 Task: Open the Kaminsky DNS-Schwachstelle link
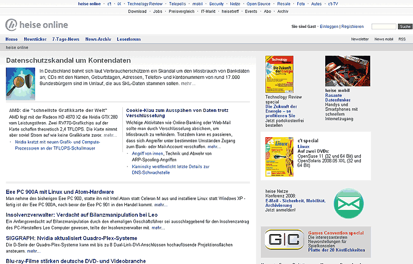170,170
